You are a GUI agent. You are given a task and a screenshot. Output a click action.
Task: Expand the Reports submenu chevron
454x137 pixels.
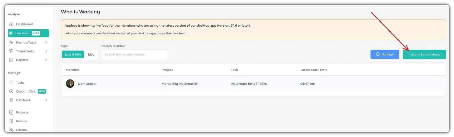click(x=46, y=60)
